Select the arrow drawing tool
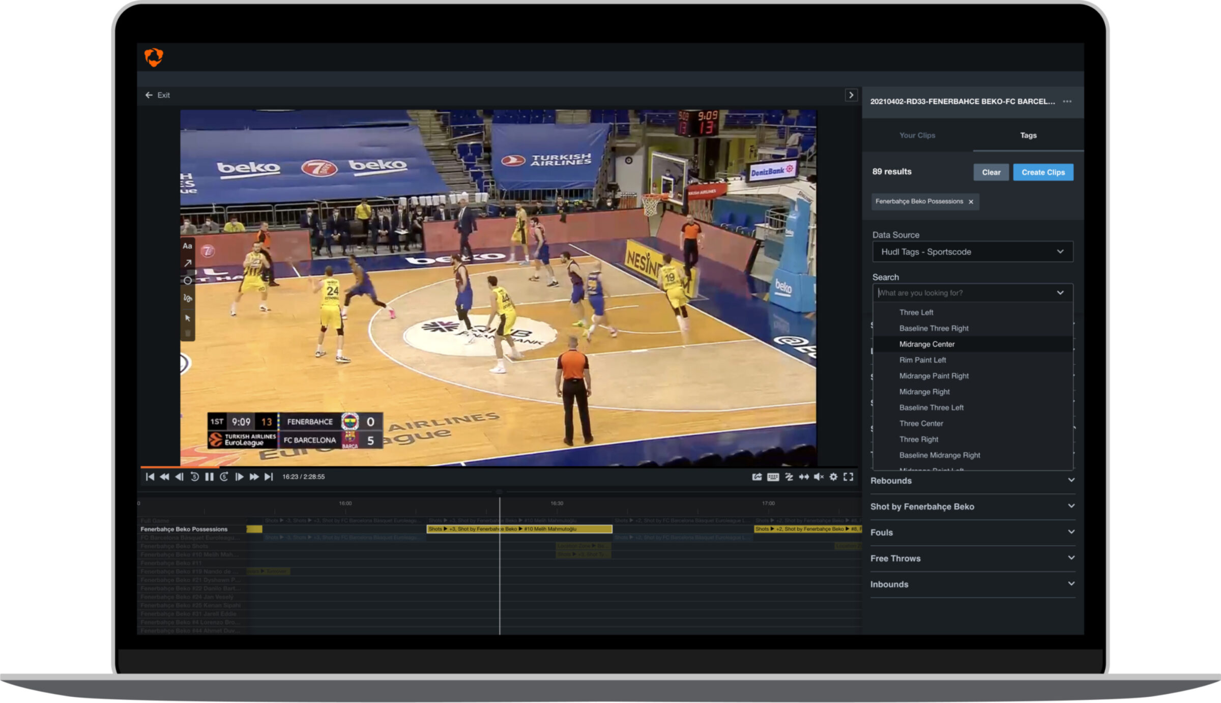 click(x=187, y=263)
